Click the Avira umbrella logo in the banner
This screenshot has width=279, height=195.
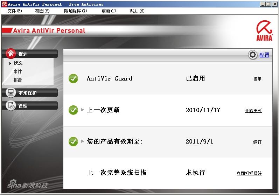pos(264,30)
